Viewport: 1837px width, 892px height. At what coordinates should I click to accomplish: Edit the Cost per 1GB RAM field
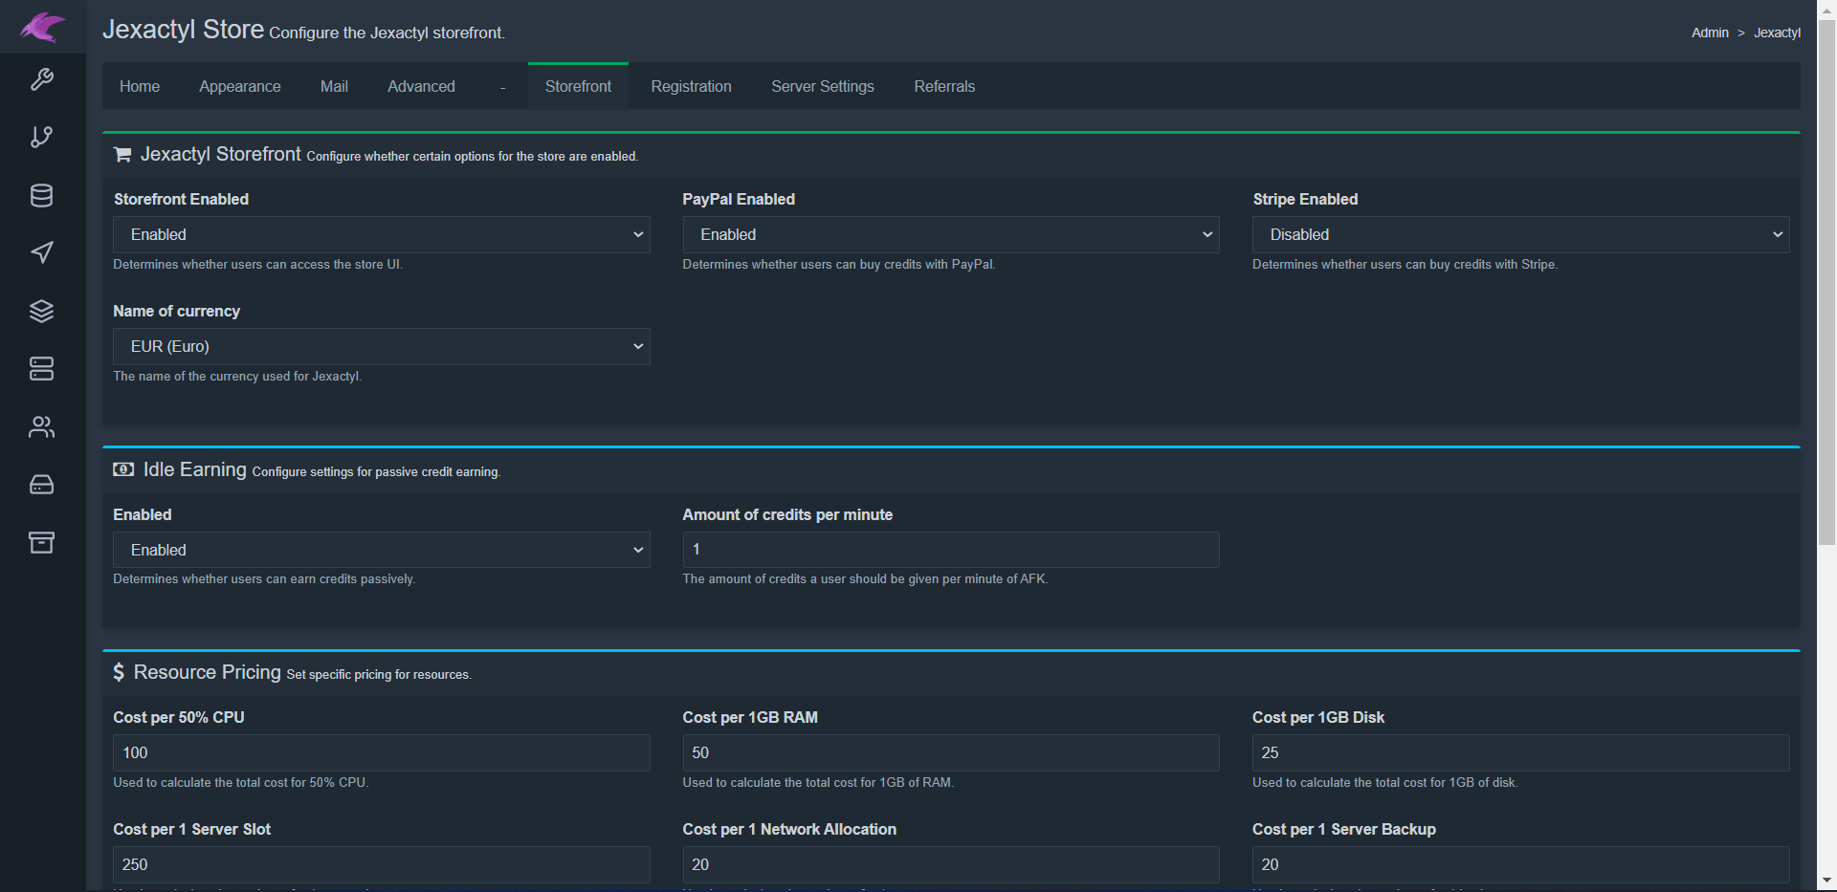tap(950, 752)
